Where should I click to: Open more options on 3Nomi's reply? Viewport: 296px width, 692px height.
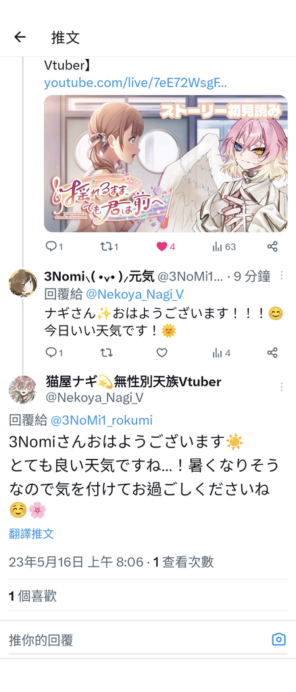point(281,276)
